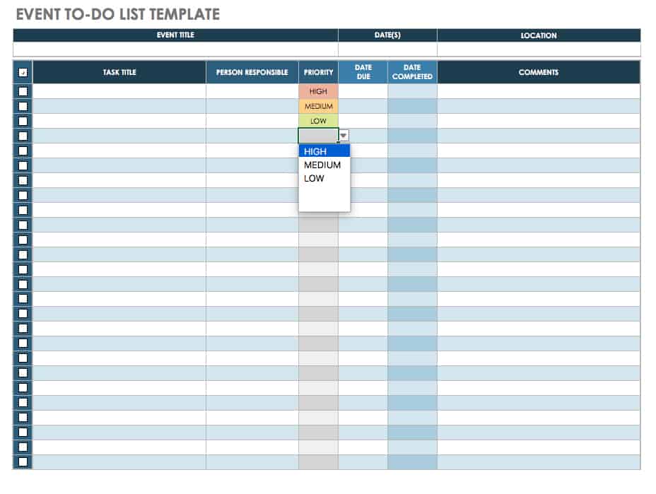Image resolution: width=656 pixels, height=494 pixels.
Task: Click the DATE DUE column header
Action: (363, 72)
